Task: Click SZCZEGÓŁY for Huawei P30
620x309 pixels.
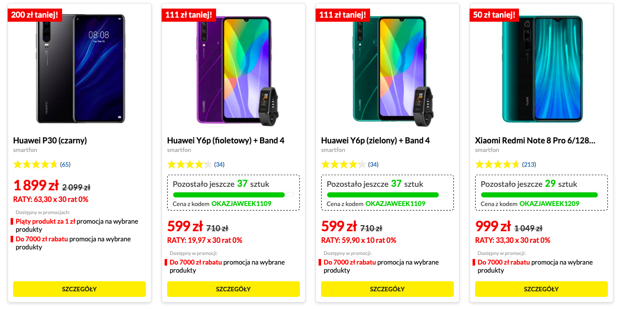Action: (x=79, y=289)
